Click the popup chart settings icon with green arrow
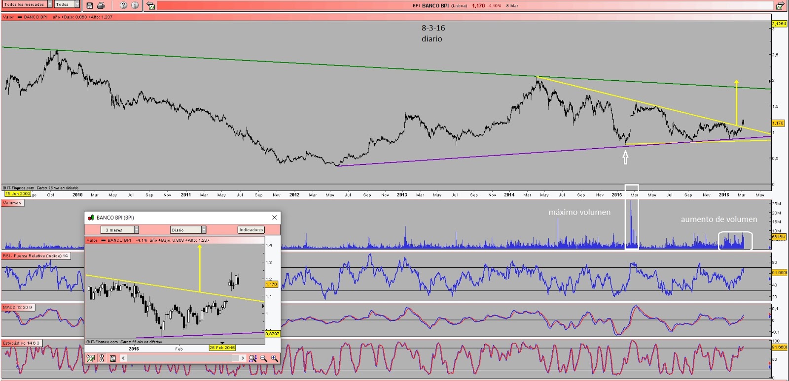The width and height of the screenshot is (789, 381). point(90,358)
